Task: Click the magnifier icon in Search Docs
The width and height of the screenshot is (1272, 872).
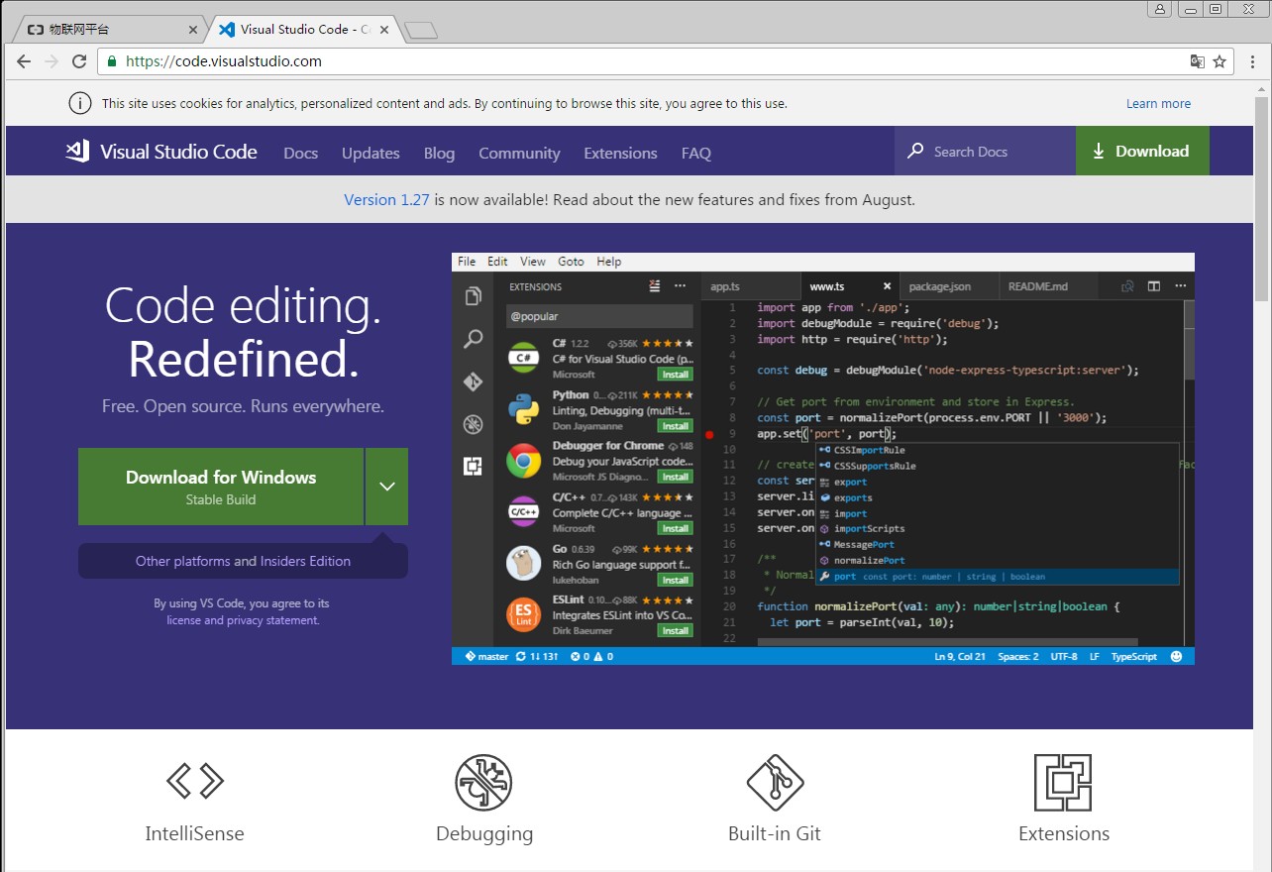Action: click(x=915, y=152)
